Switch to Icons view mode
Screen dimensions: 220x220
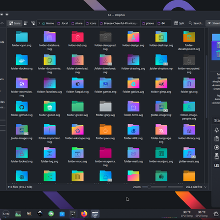[x=15, y=23]
